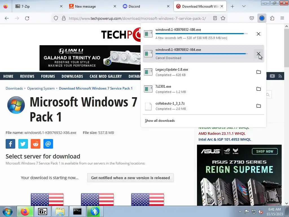Open the extensions puzzle icon
The width and height of the screenshot is (289, 217).
272,18
